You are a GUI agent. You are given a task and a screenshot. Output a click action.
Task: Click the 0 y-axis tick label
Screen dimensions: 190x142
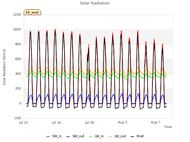[x=20, y=104]
